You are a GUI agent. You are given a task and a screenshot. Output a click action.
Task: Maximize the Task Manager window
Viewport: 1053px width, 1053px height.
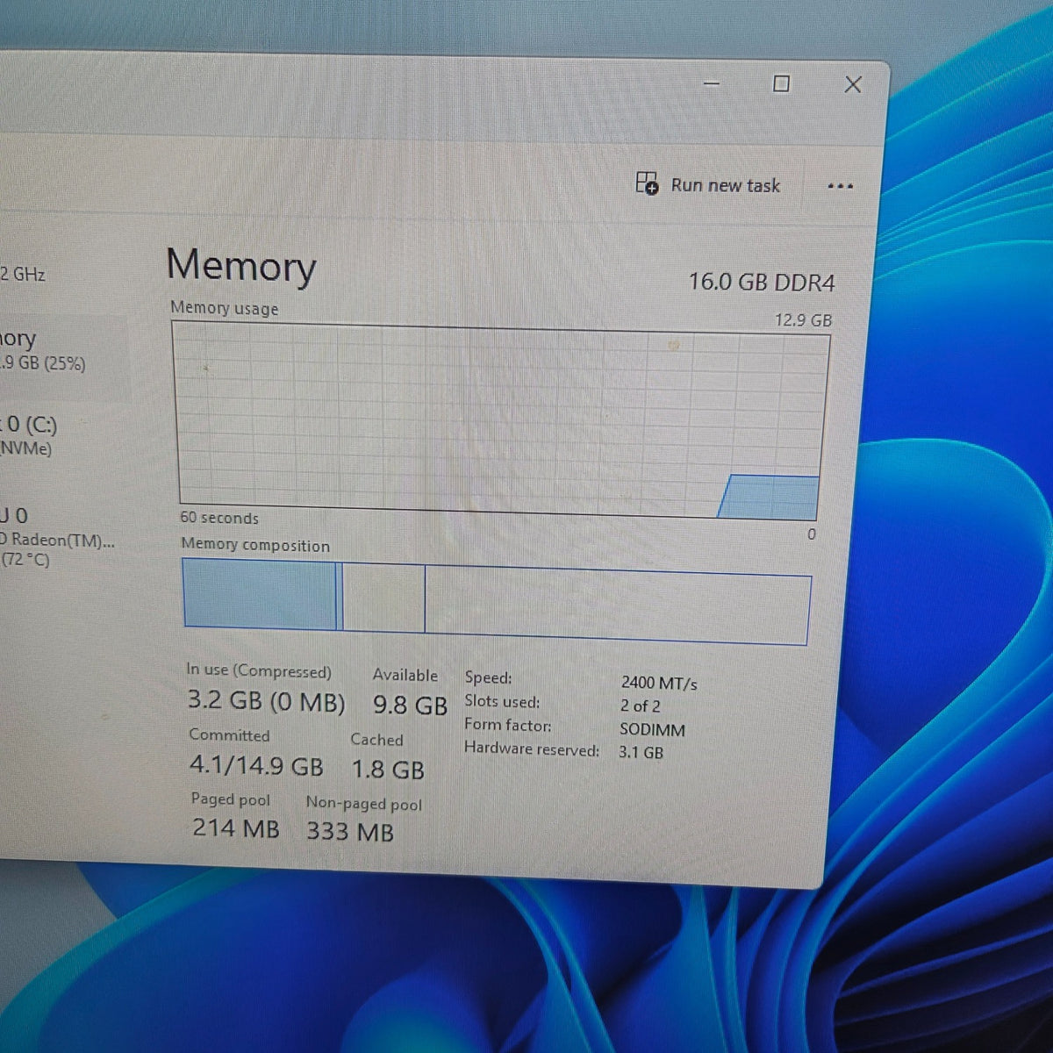781,83
